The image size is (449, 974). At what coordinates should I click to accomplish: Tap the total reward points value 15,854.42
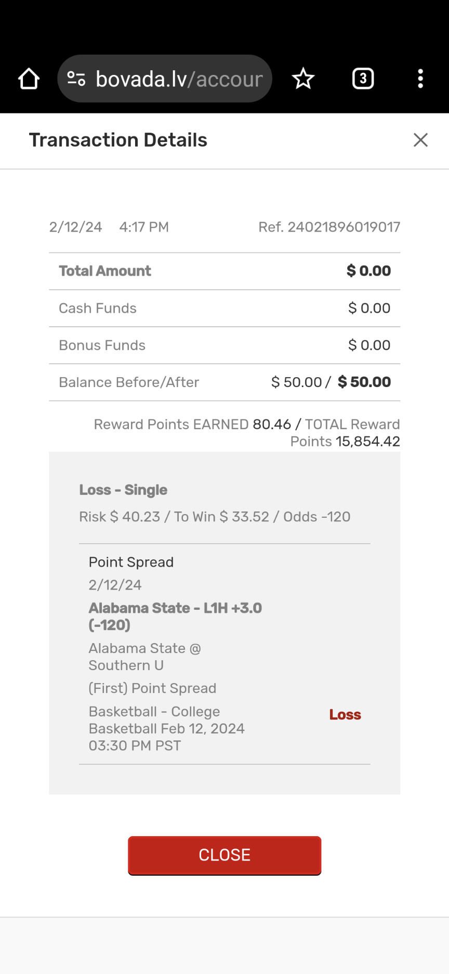tap(368, 442)
